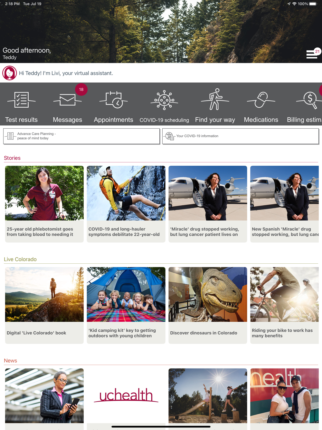Image resolution: width=322 pixels, height=430 pixels.
Task: Read ''Kid camping kit' key to getting outdoors' title
Action: tap(122, 333)
